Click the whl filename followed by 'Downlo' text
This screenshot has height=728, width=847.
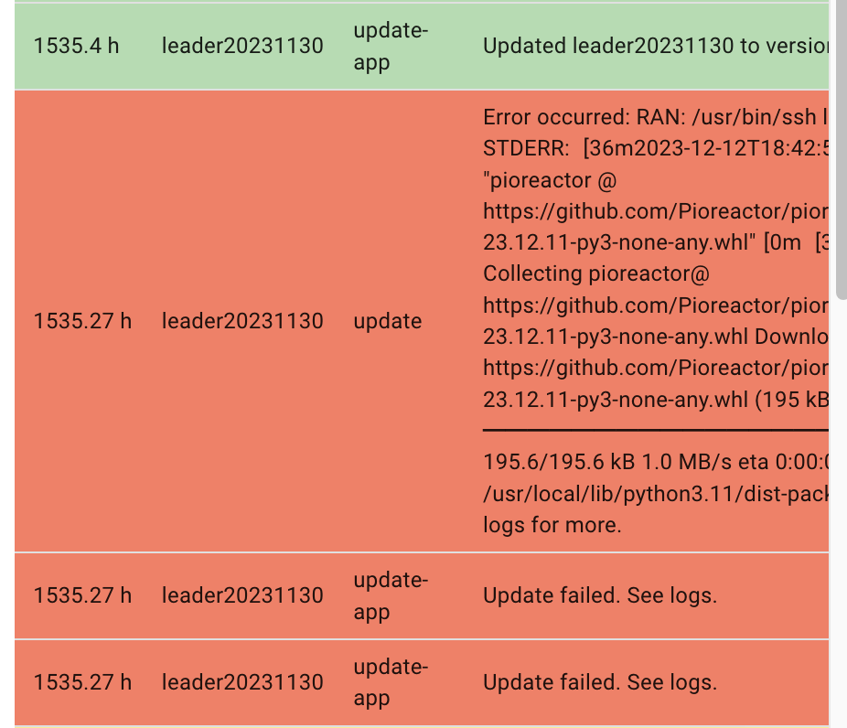[656, 337]
